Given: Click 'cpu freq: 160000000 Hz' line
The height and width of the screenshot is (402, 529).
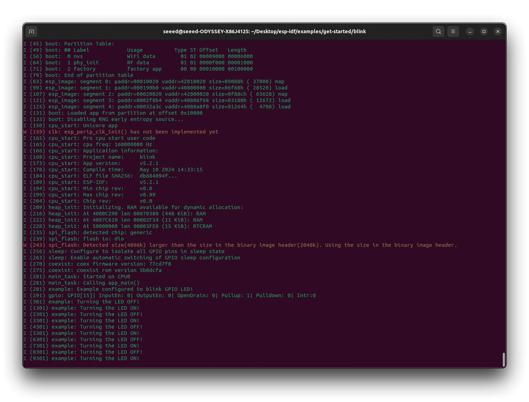Looking at the screenshot, I should [x=88, y=144].
